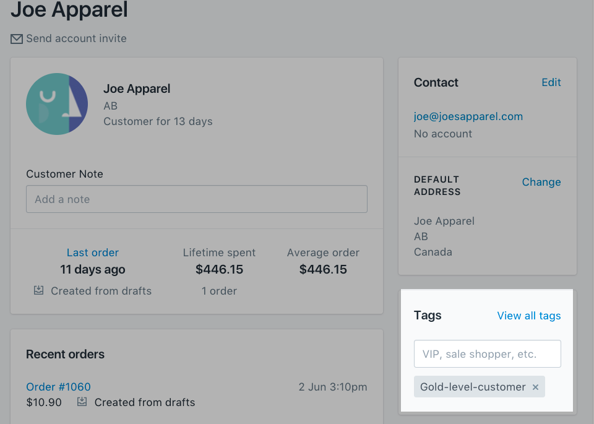Open Order #1060
594x424 pixels.
[58, 386]
